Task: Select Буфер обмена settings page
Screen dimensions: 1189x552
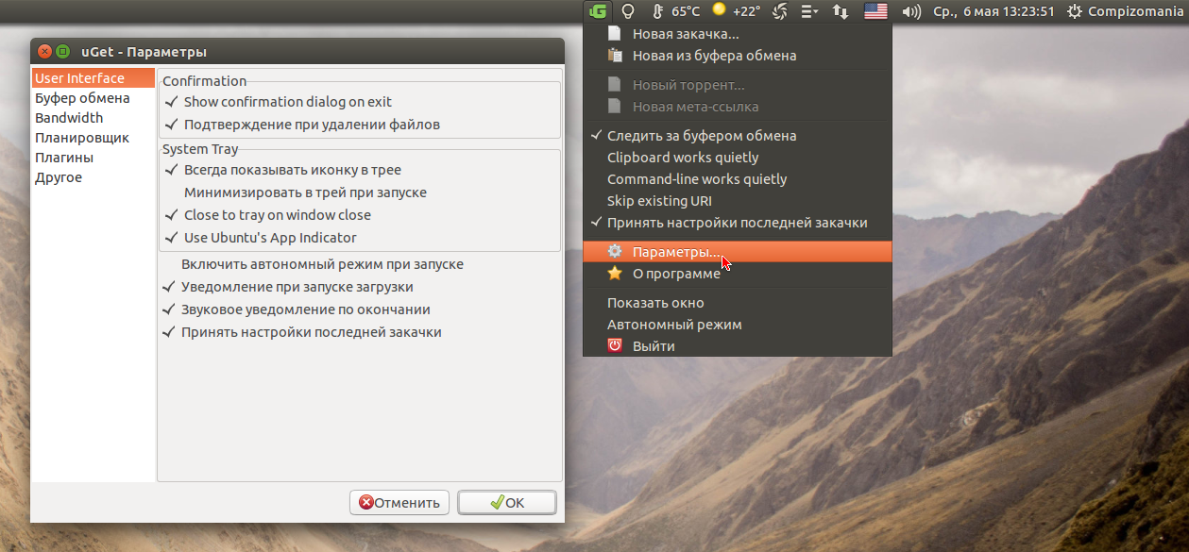Action: click(x=93, y=98)
